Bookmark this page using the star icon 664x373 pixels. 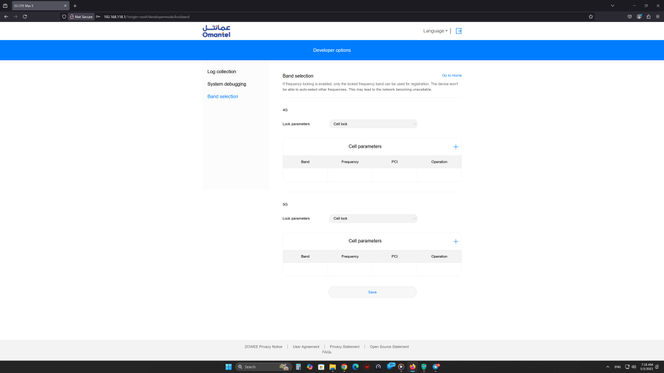point(590,16)
